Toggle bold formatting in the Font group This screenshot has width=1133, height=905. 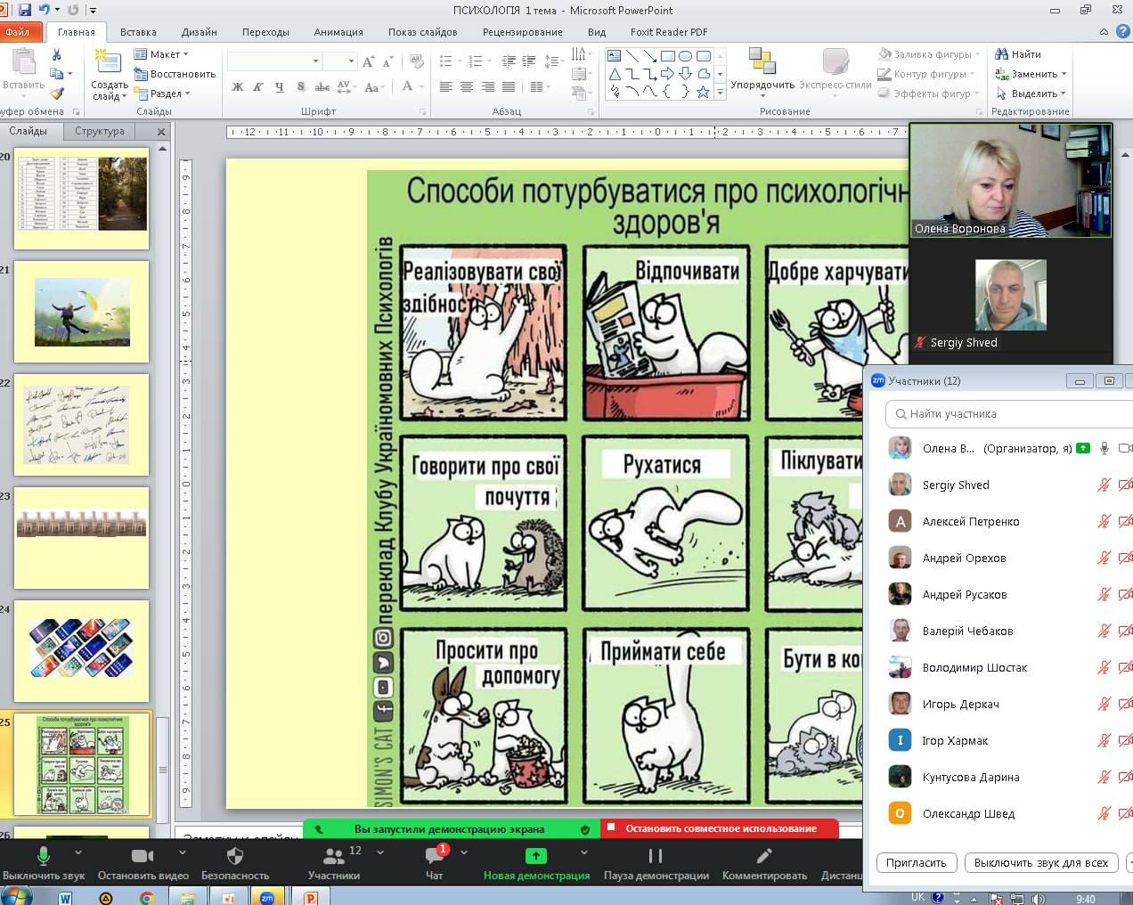(237, 87)
